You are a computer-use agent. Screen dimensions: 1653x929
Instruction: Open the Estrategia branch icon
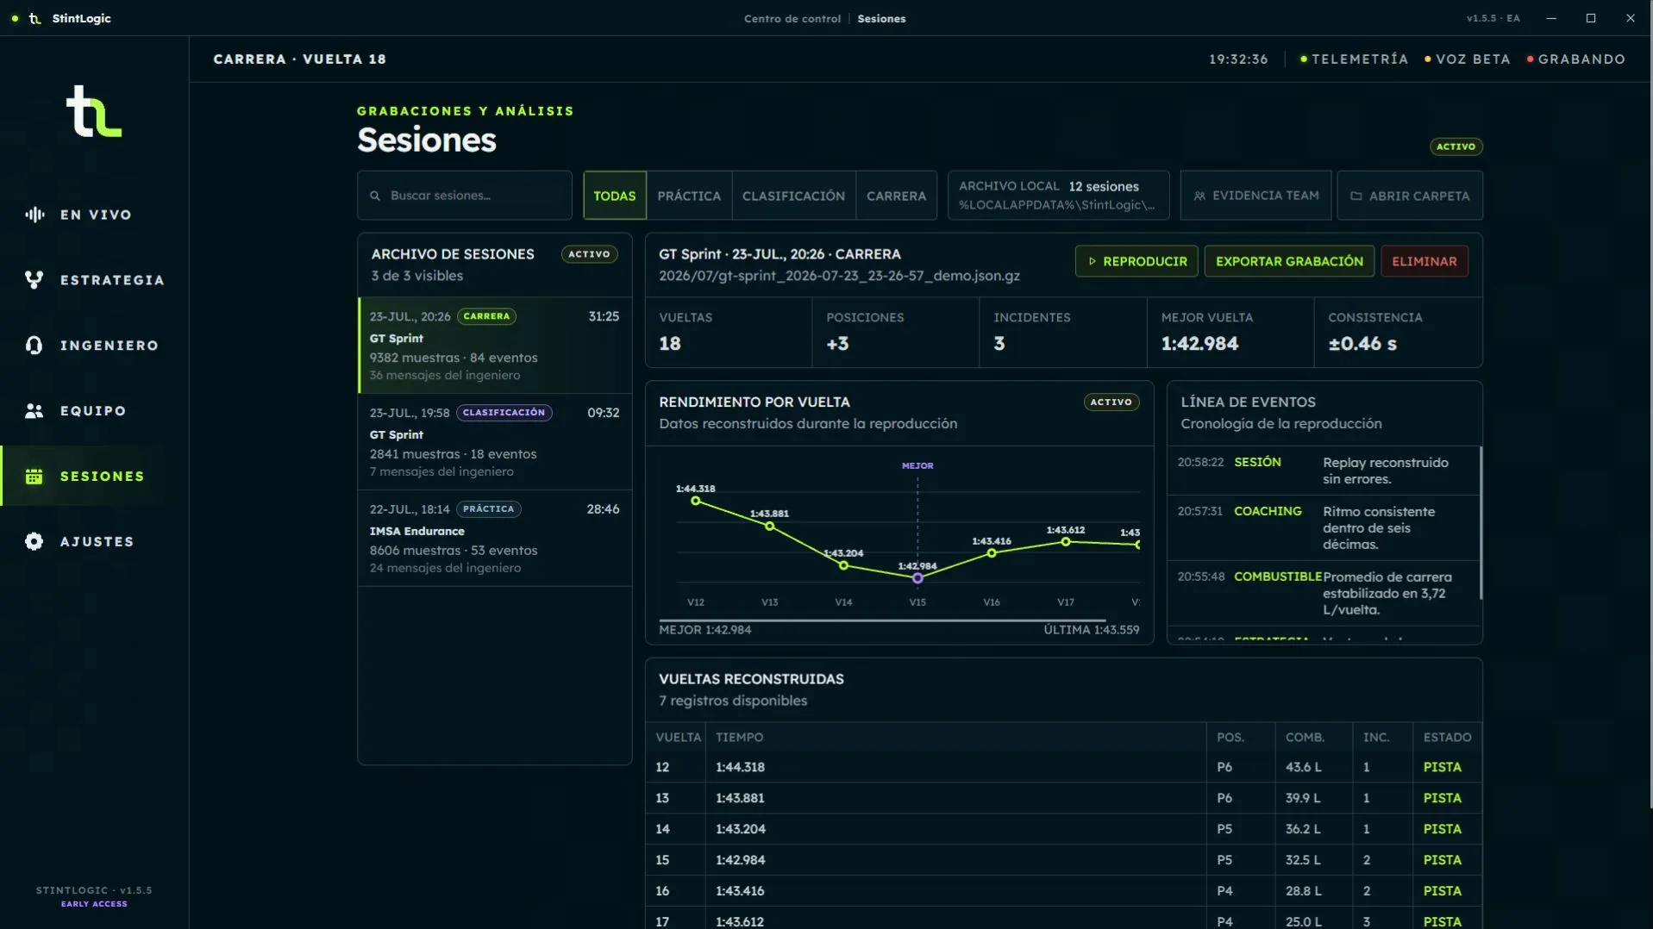[x=34, y=280]
